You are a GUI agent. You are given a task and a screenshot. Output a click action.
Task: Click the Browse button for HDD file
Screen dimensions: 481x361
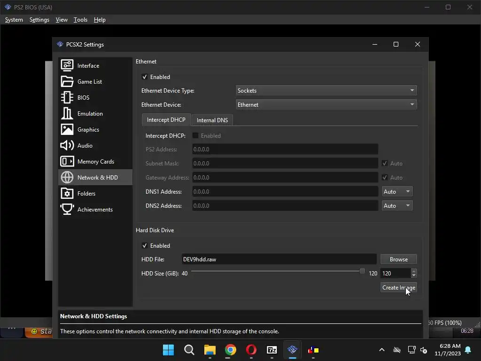[x=398, y=259]
